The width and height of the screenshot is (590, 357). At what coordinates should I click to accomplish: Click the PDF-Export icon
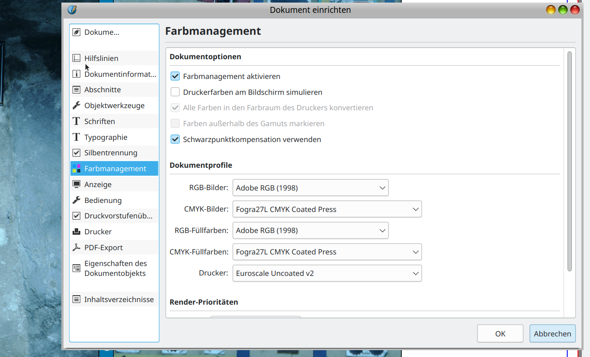[76, 248]
